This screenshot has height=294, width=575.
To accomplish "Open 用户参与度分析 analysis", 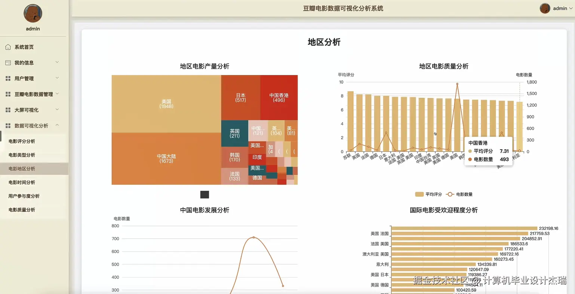I will pyautogui.click(x=25, y=196).
